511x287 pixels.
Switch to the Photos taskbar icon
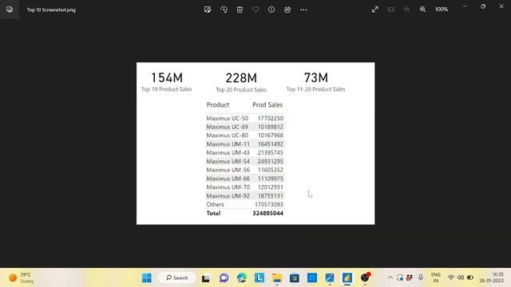[x=330, y=278]
